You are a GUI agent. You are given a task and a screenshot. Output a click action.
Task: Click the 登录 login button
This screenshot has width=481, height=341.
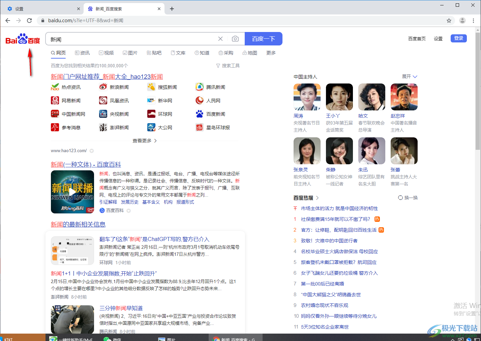click(x=459, y=38)
